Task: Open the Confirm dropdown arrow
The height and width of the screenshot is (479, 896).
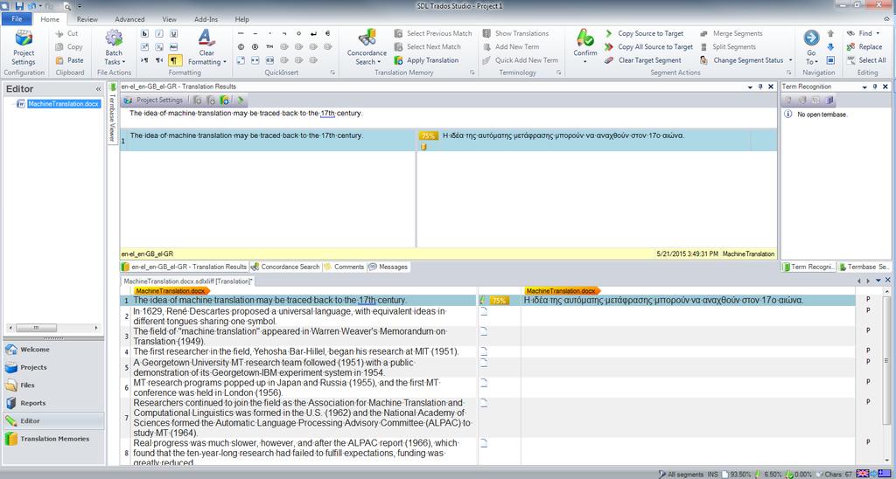Action: (x=584, y=62)
